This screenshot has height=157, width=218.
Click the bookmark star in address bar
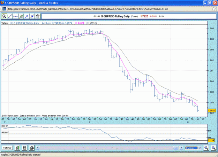[214, 9]
